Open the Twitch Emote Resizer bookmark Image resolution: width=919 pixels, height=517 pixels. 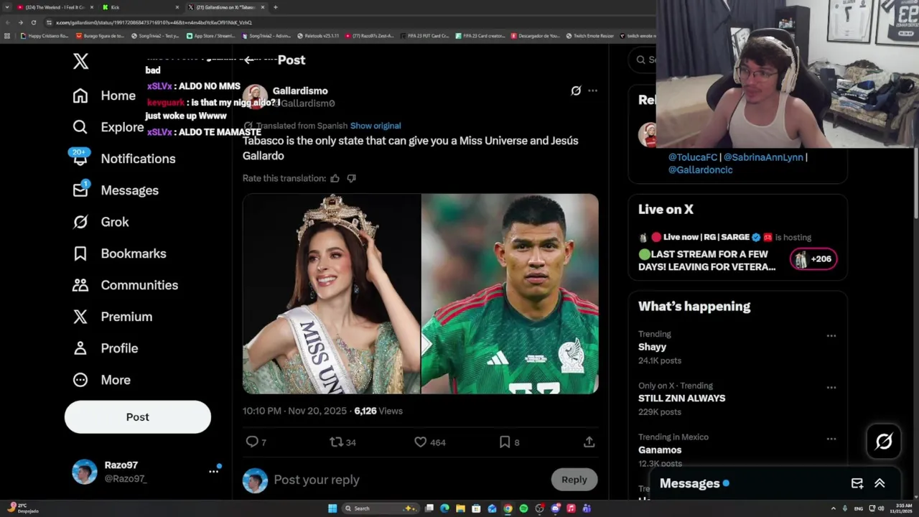click(x=590, y=36)
